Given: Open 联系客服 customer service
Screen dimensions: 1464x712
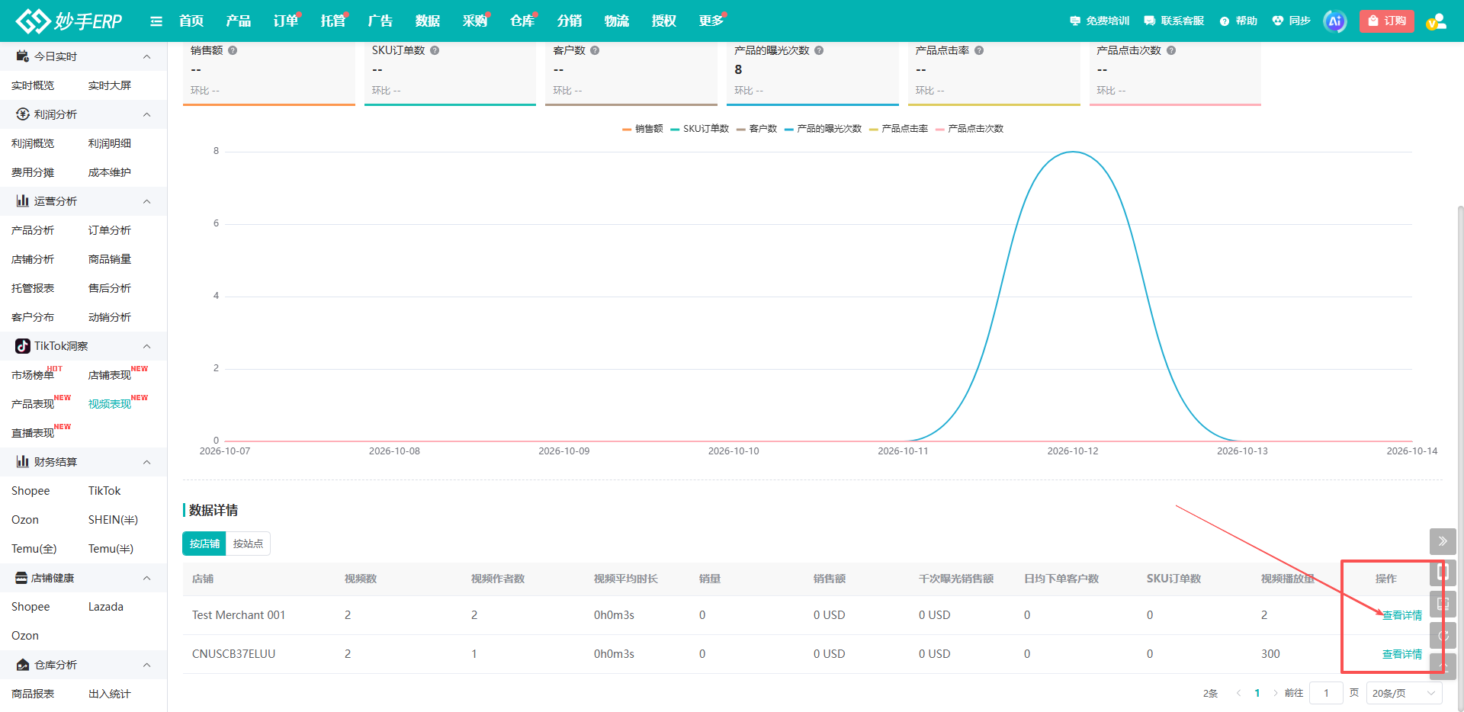Looking at the screenshot, I should click(1174, 21).
